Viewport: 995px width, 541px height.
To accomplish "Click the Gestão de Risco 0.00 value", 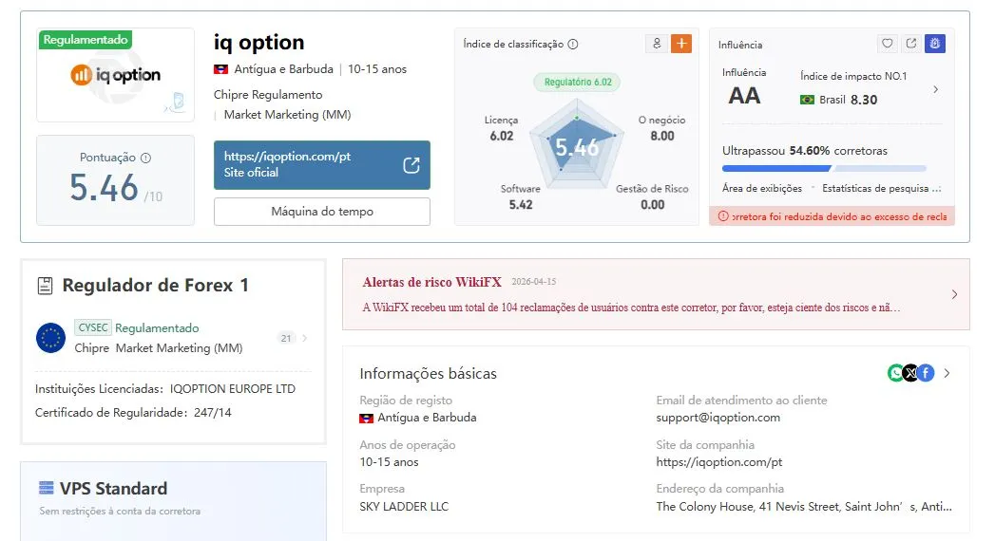I will click(x=652, y=205).
